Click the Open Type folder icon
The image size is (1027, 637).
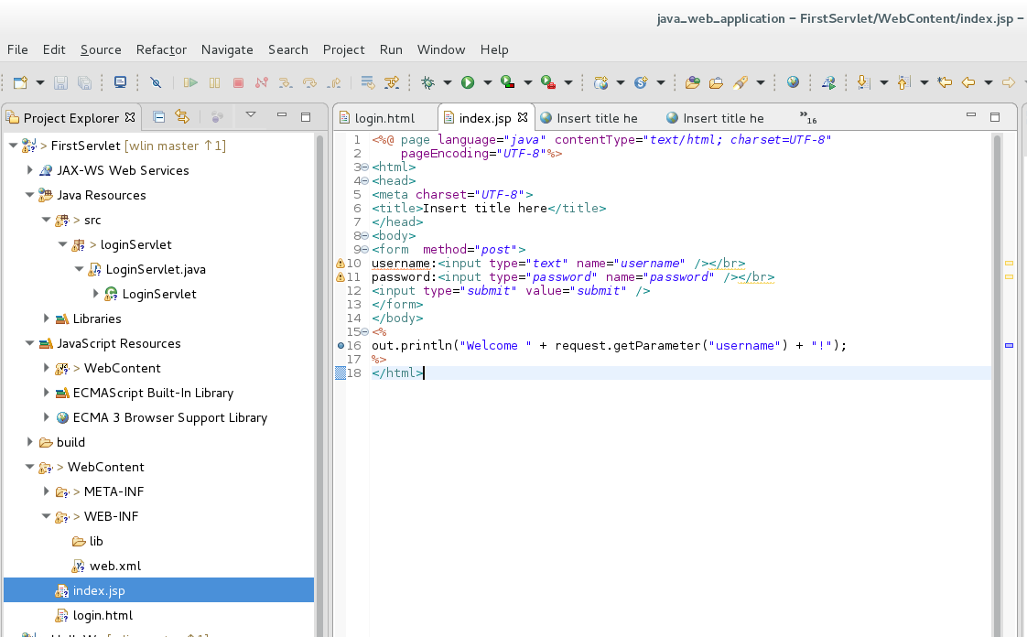(x=692, y=82)
